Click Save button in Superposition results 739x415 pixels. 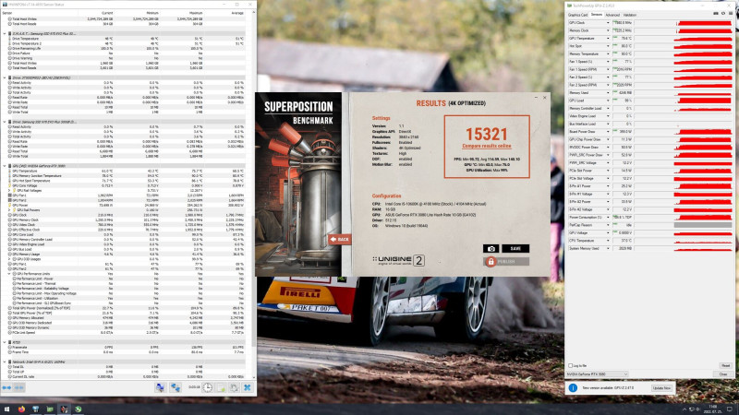(x=515, y=248)
